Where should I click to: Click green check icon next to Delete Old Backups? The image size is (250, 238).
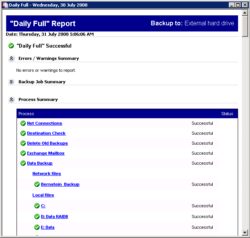23,143
